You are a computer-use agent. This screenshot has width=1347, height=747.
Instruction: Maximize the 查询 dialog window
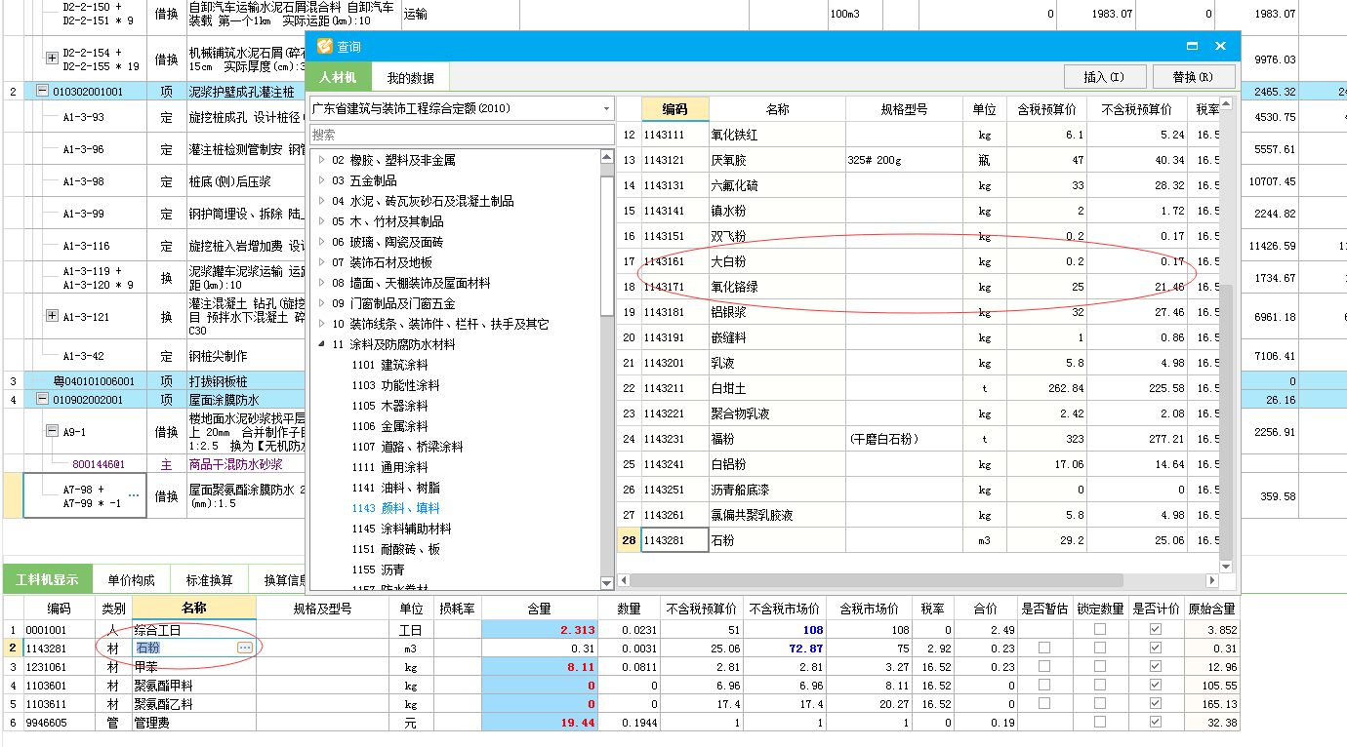pos(1192,46)
